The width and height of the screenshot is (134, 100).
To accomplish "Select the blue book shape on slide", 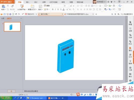I will tap(66, 56).
